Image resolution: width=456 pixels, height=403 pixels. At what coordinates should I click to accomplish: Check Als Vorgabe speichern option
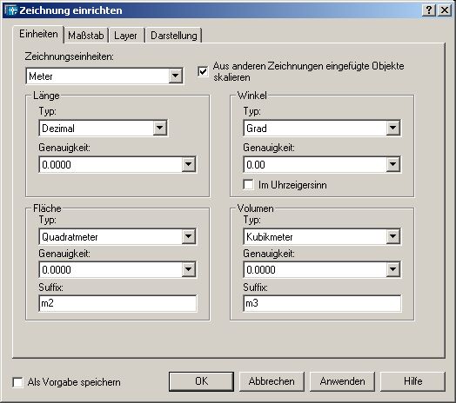tap(17, 382)
